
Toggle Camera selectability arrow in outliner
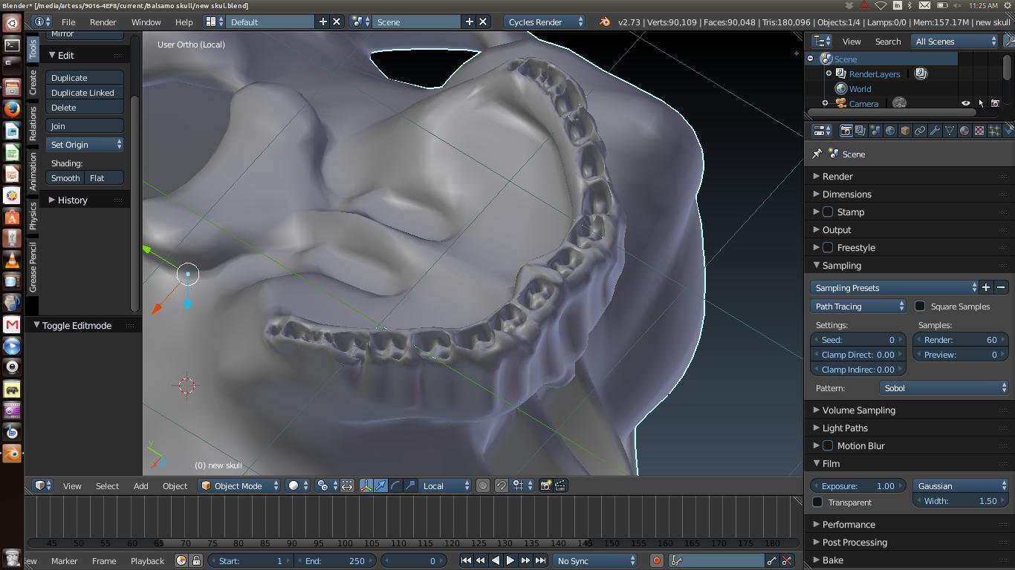pos(981,103)
